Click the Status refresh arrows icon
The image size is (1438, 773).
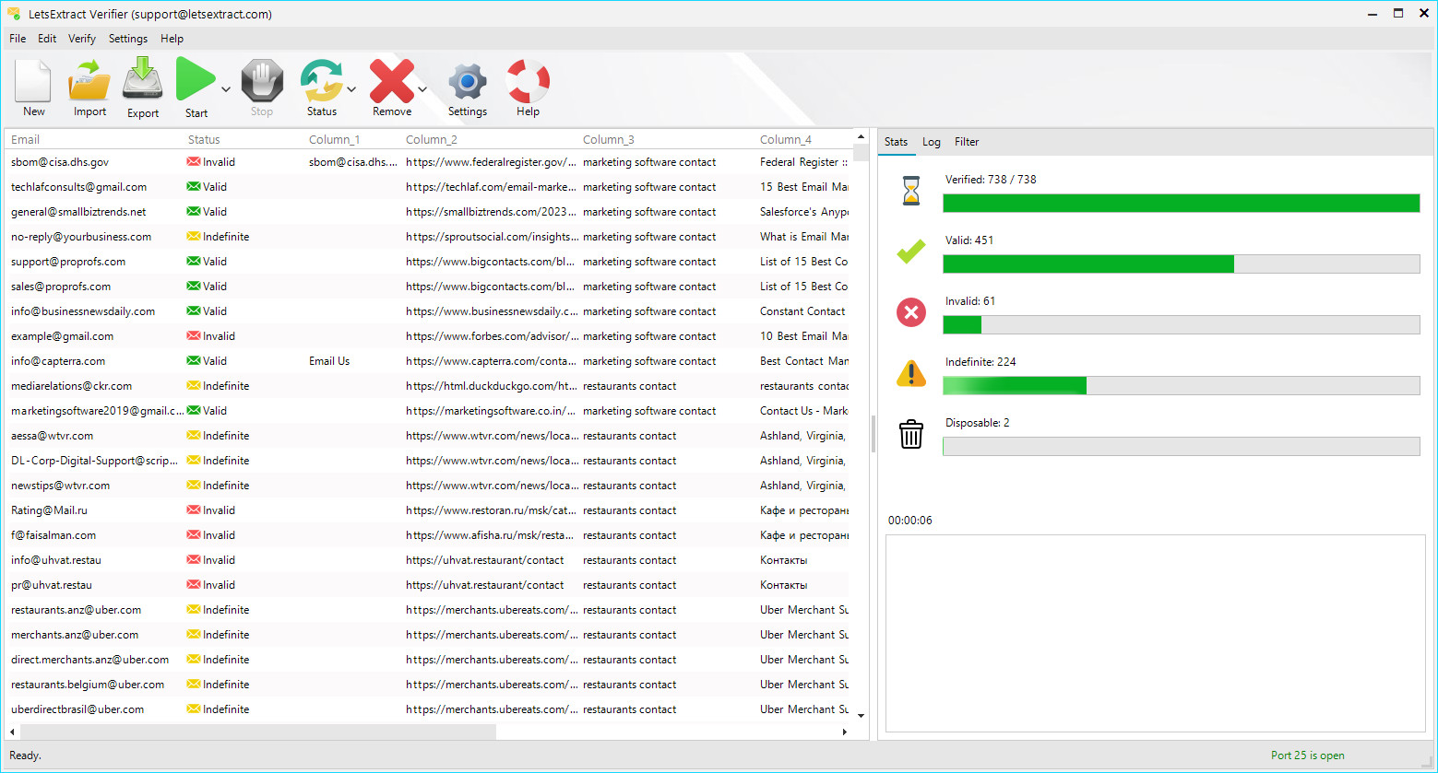[x=321, y=81]
